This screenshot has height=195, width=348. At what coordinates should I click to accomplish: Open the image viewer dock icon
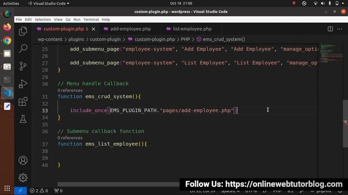click(x=7, y=67)
